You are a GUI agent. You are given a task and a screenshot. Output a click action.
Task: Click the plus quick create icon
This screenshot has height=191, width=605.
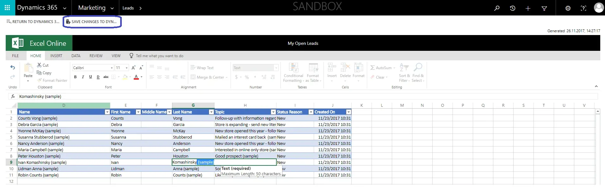pyautogui.click(x=528, y=8)
